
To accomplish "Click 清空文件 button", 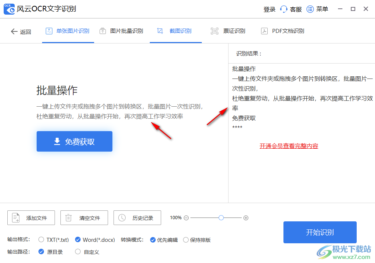I will pyautogui.click(x=84, y=218).
